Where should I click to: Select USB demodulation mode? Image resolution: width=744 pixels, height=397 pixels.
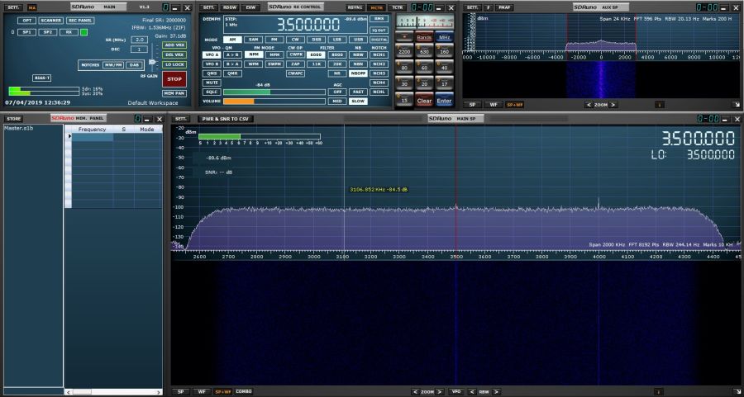click(357, 40)
